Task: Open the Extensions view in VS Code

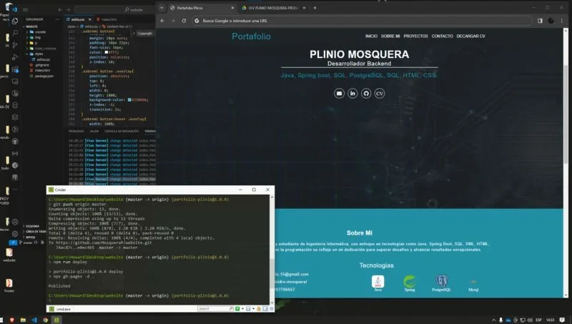Action: coord(15,69)
